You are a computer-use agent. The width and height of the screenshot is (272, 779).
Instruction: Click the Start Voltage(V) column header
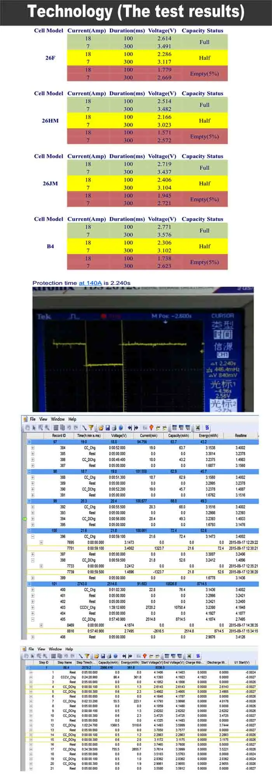[x=152, y=663]
